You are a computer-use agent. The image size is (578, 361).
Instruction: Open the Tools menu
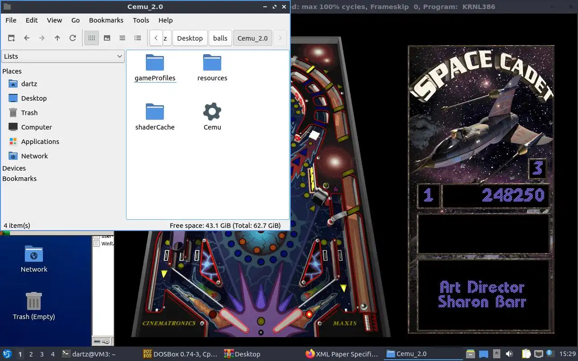141,20
